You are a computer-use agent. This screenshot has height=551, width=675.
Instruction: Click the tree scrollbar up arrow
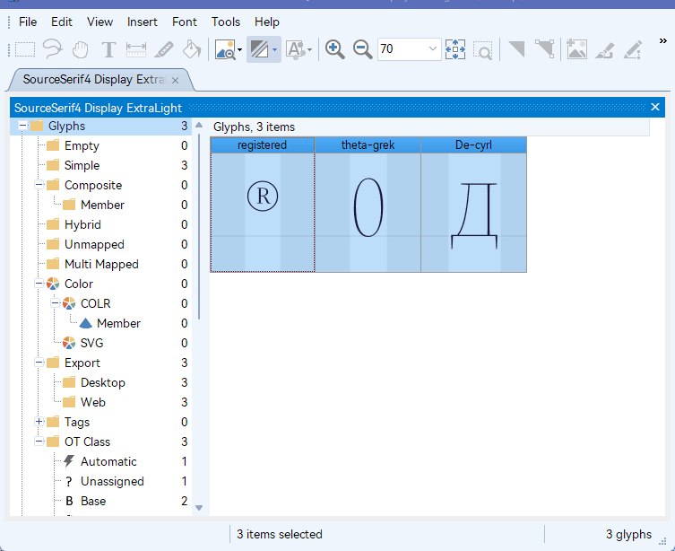(199, 125)
